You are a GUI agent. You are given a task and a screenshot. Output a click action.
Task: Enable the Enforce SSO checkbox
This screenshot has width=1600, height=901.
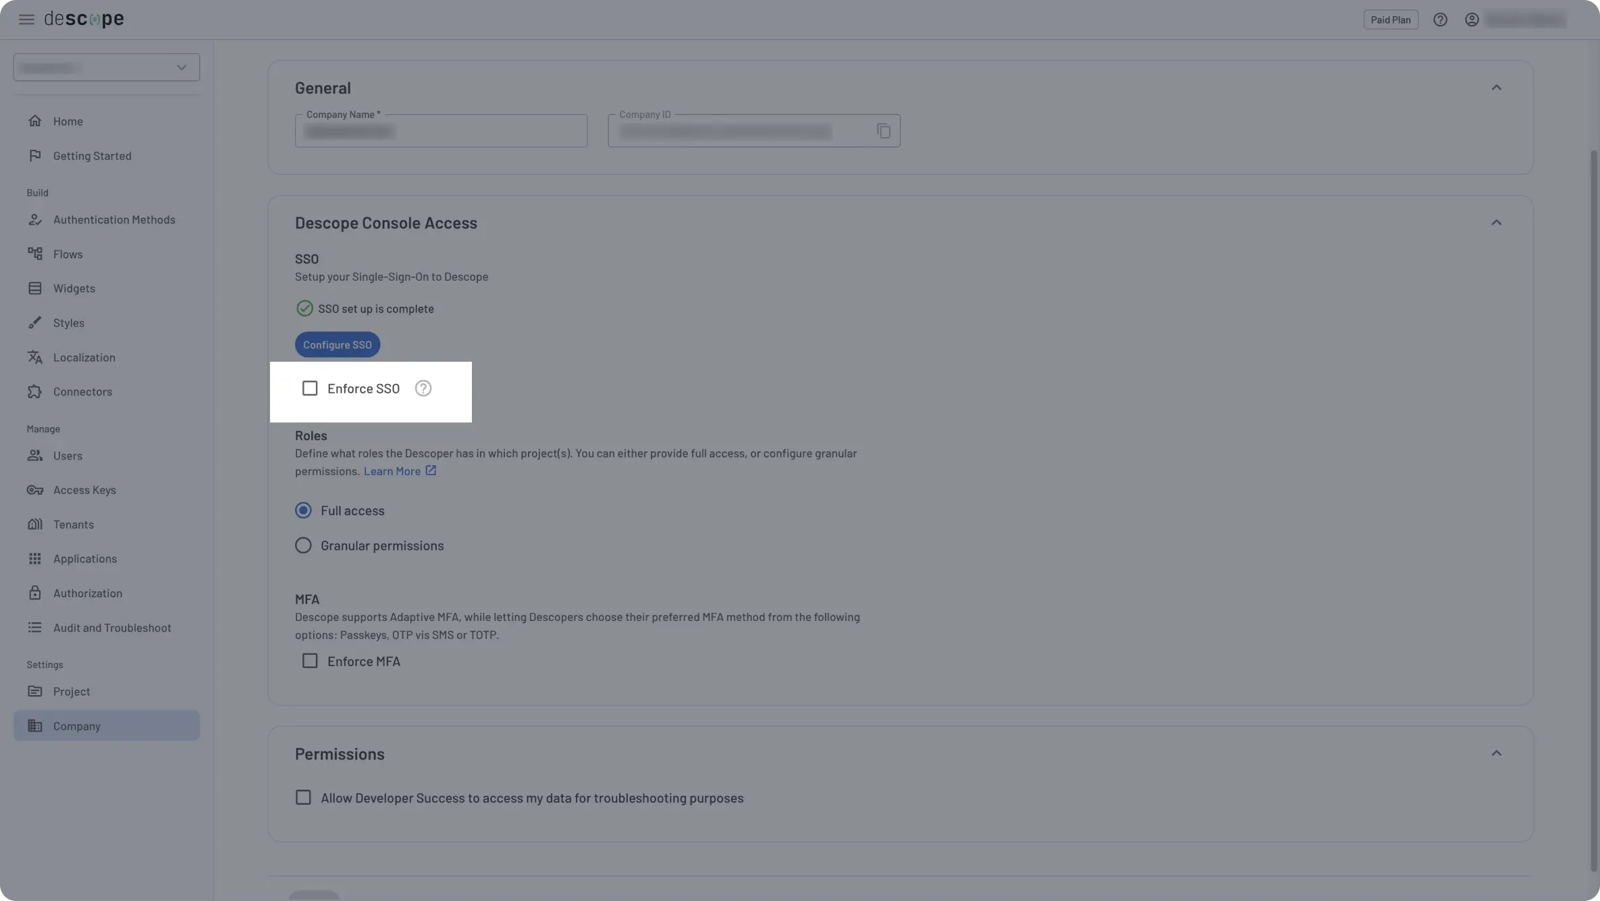[x=310, y=388]
